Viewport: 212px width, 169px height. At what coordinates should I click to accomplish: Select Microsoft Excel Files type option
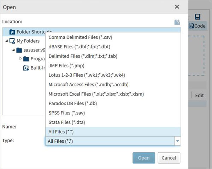click(x=96, y=94)
